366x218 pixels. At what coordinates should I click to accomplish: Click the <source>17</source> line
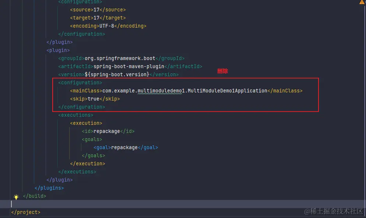[x=98, y=10]
